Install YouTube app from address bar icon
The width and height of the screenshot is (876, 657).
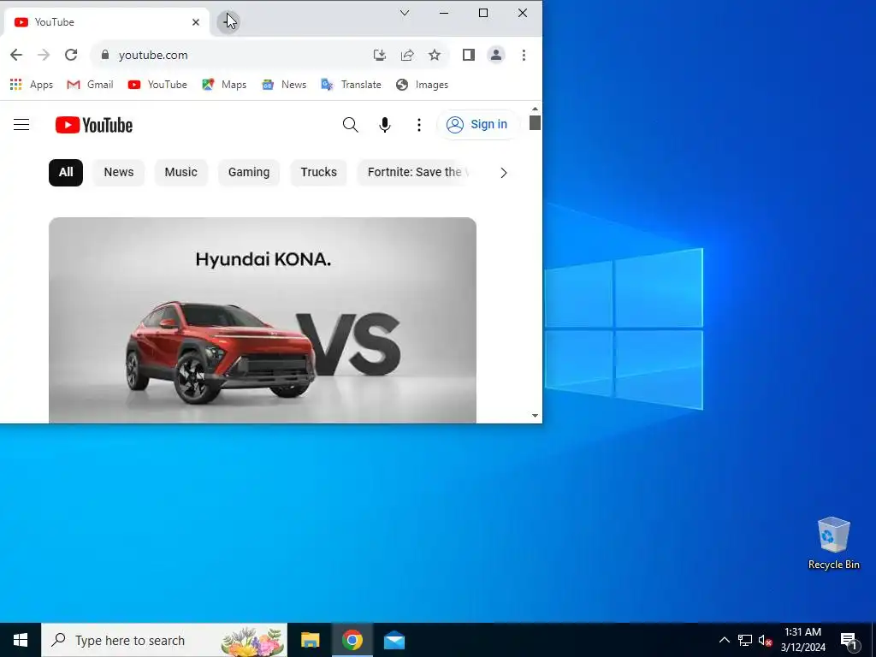pos(379,55)
